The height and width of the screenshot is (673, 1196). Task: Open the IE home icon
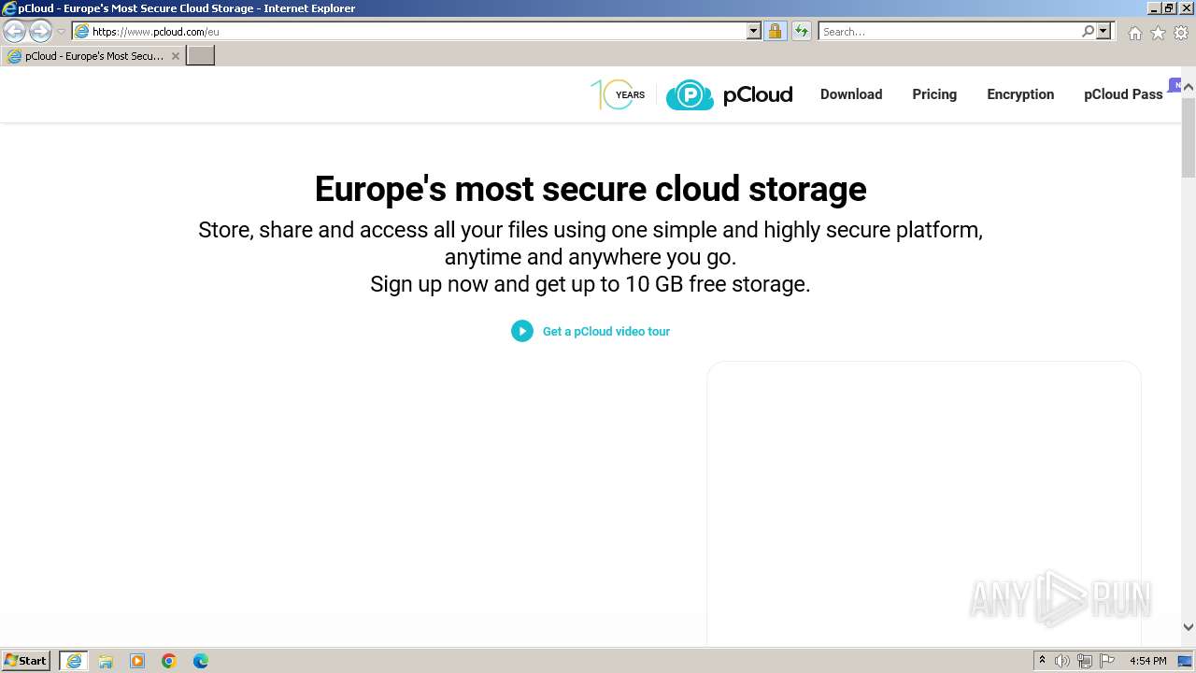point(1134,33)
